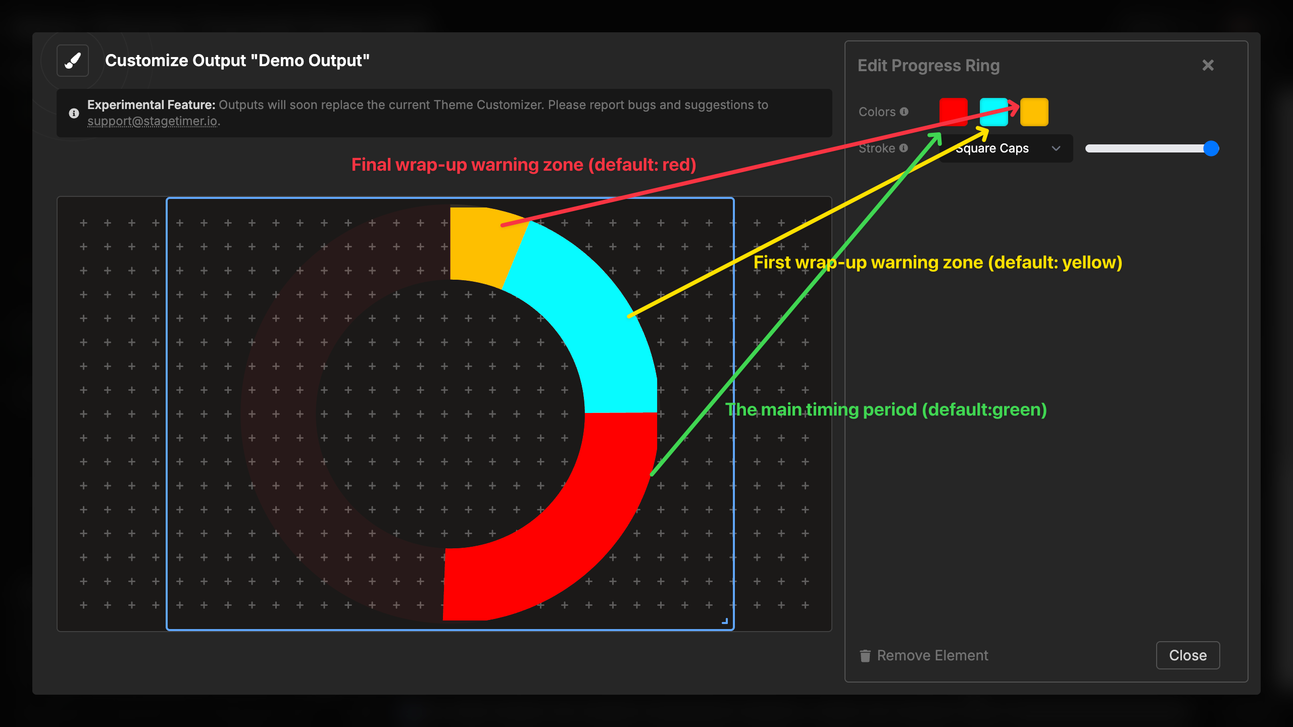Expand the Stroke caps option list chevron

pyautogui.click(x=1056, y=148)
